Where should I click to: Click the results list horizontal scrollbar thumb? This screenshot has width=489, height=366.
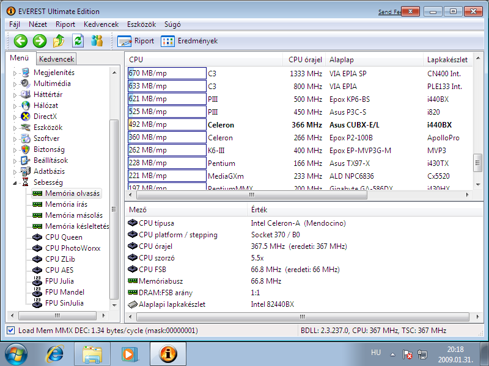click(x=252, y=195)
